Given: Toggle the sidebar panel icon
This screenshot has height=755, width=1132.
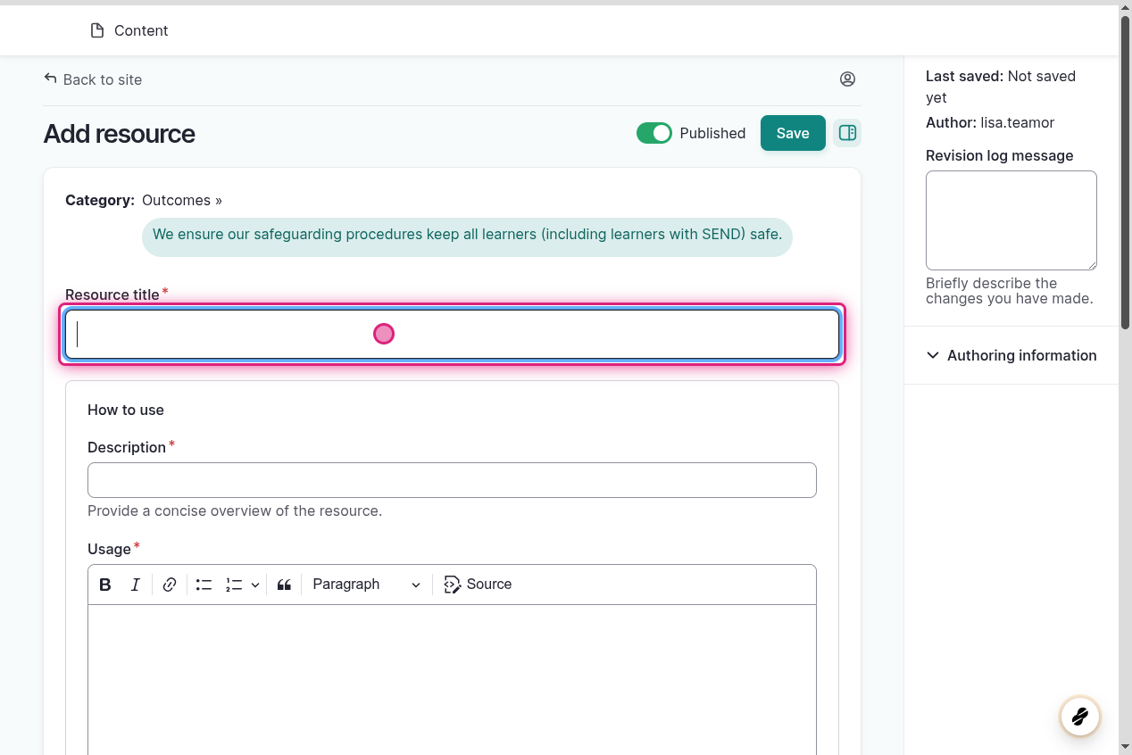Looking at the screenshot, I should tap(847, 133).
